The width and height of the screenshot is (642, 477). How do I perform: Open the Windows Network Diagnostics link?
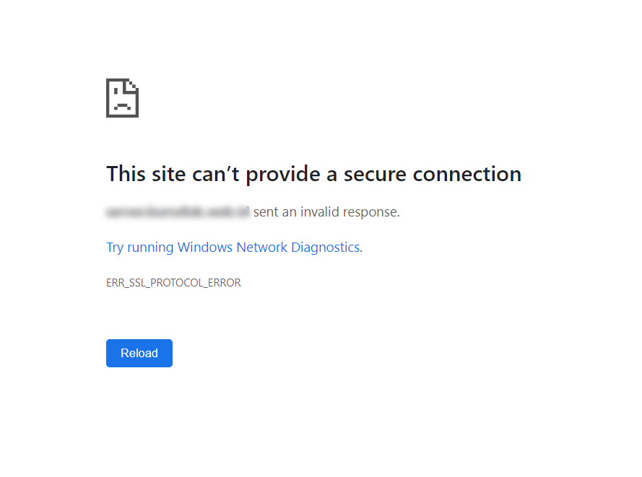[x=234, y=248]
